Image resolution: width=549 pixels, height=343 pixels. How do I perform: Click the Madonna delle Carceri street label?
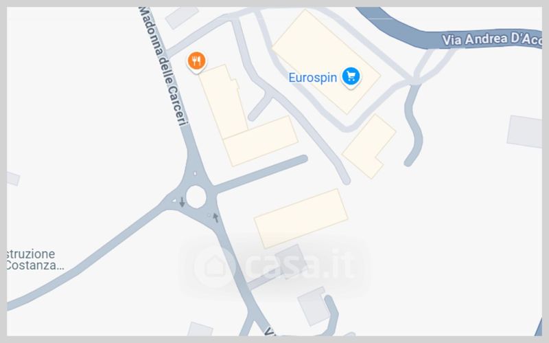(x=163, y=67)
